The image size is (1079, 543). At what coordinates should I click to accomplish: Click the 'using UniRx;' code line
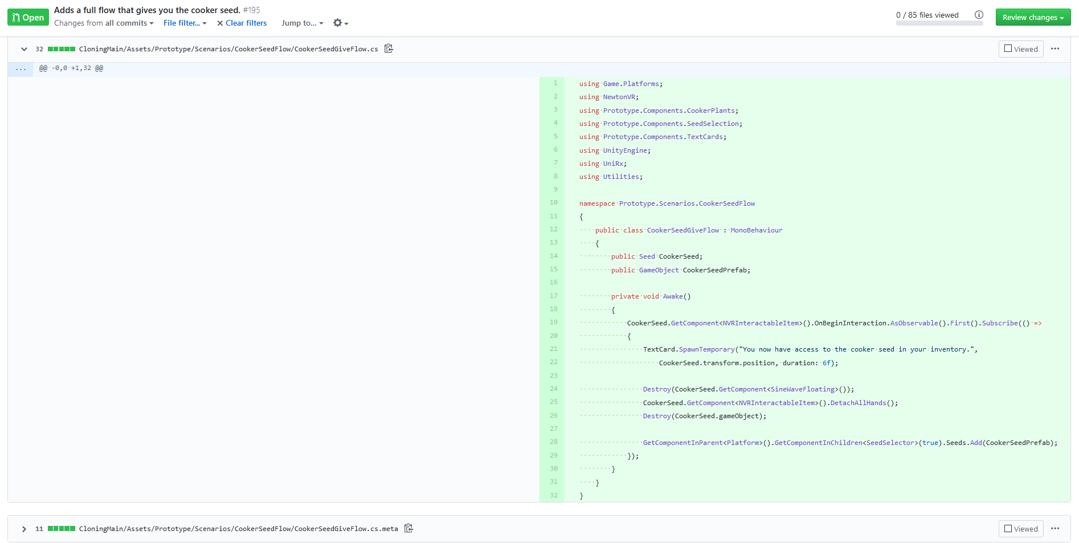(603, 164)
